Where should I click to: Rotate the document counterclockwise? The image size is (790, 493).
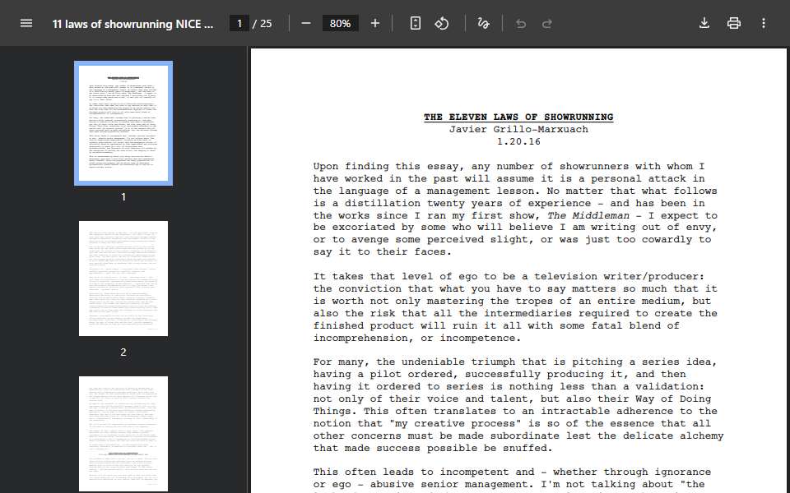442,23
